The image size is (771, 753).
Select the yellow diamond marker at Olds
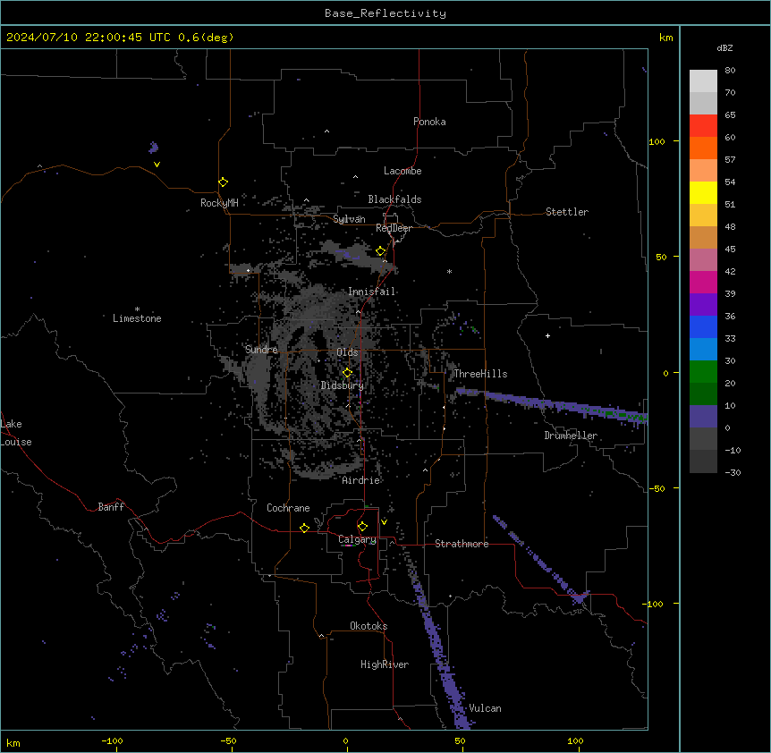coord(347,373)
